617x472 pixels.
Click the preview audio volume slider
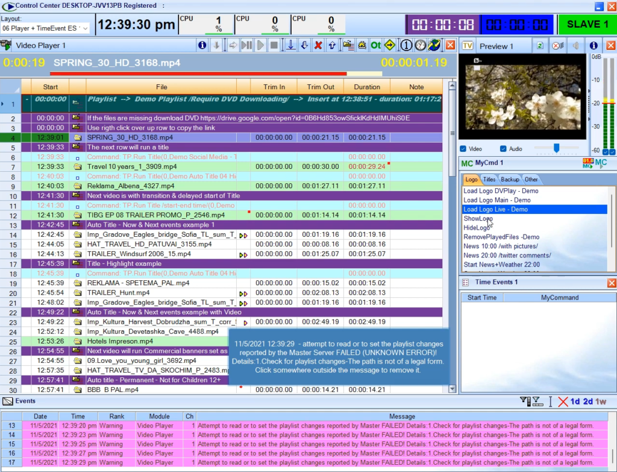[x=557, y=148]
